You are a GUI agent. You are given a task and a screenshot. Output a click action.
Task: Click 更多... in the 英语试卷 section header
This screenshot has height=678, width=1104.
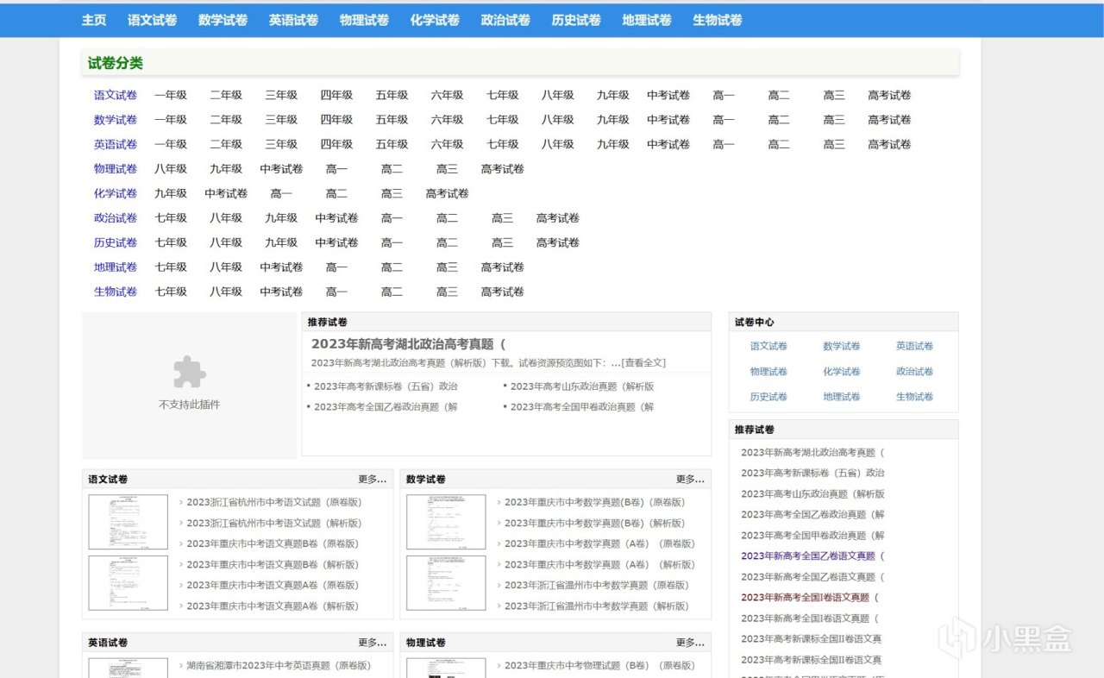(373, 643)
